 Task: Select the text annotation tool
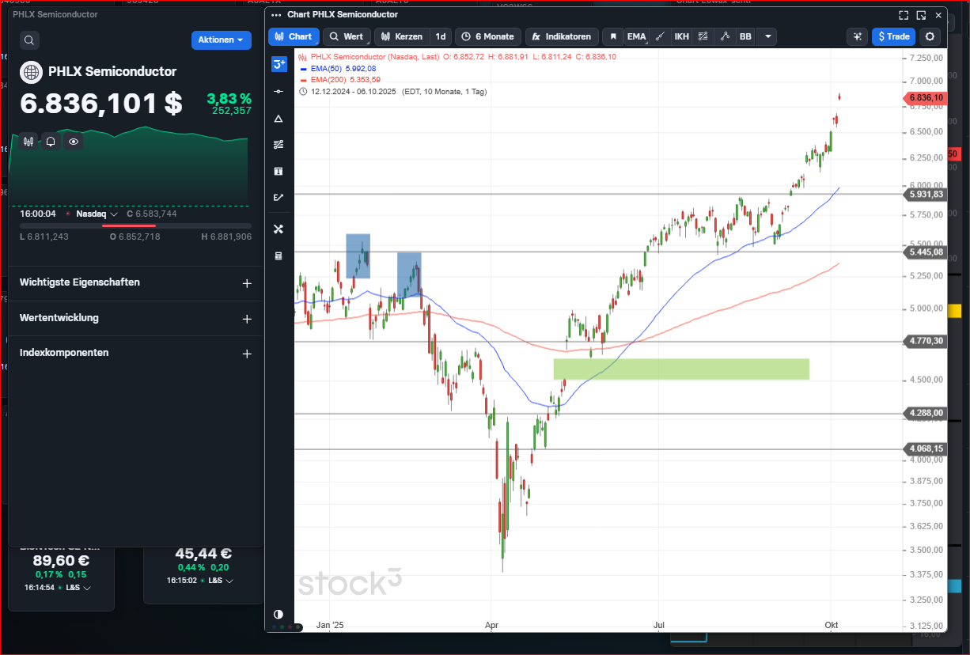(x=278, y=171)
